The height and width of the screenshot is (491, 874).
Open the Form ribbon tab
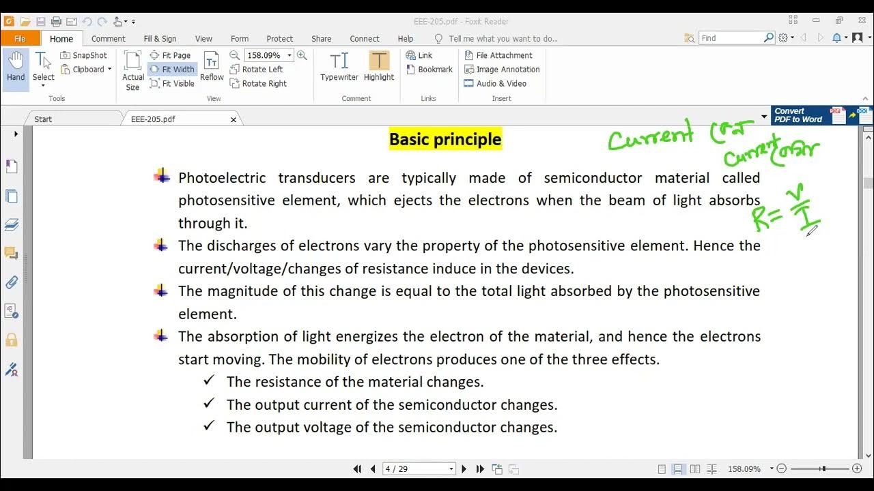pos(239,39)
